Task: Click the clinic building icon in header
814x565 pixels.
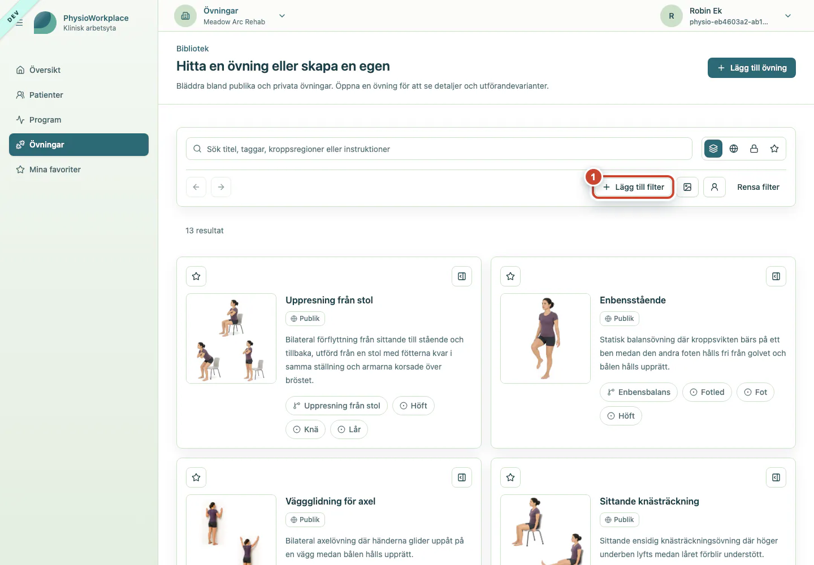Action: pyautogui.click(x=185, y=16)
